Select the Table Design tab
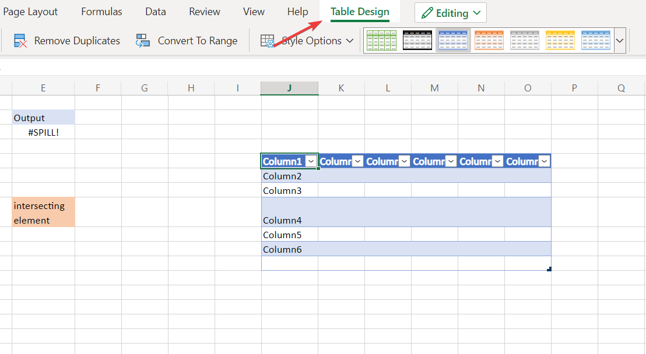The width and height of the screenshot is (646, 354). click(x=360, y=12)
